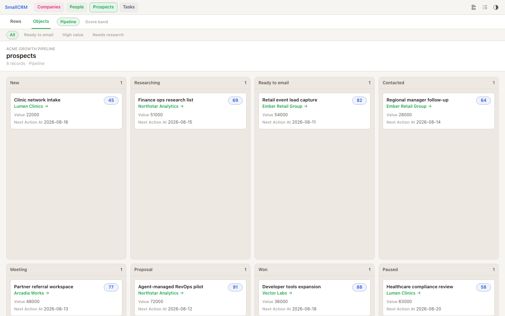Open Vector Labs company link
The image size is (505, 316).
point(277,293)
